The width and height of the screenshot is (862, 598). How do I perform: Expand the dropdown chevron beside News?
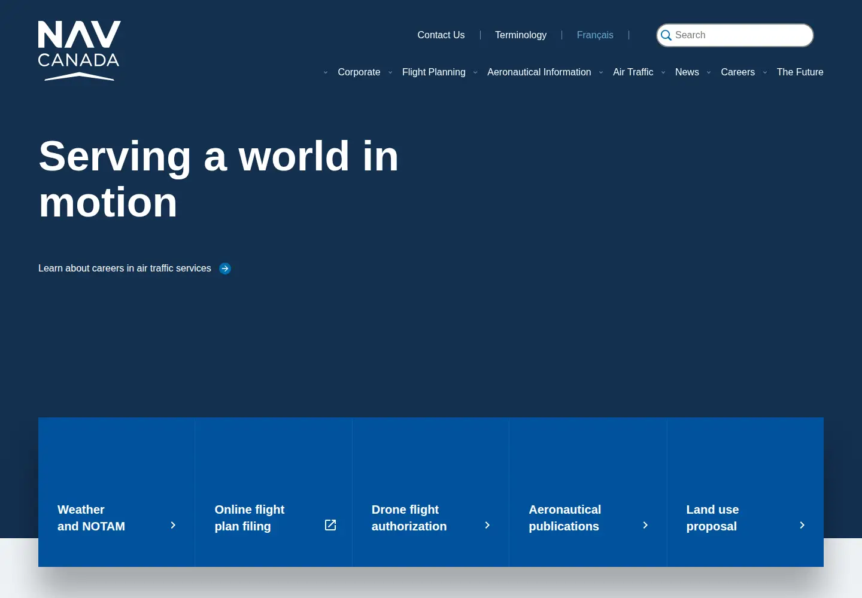(x=663, y=72)
